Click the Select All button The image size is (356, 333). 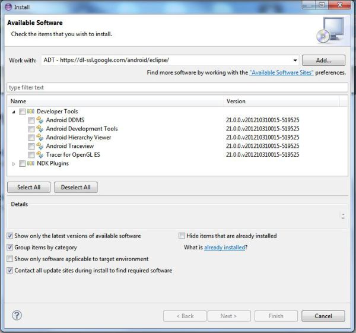pos(29,187)
